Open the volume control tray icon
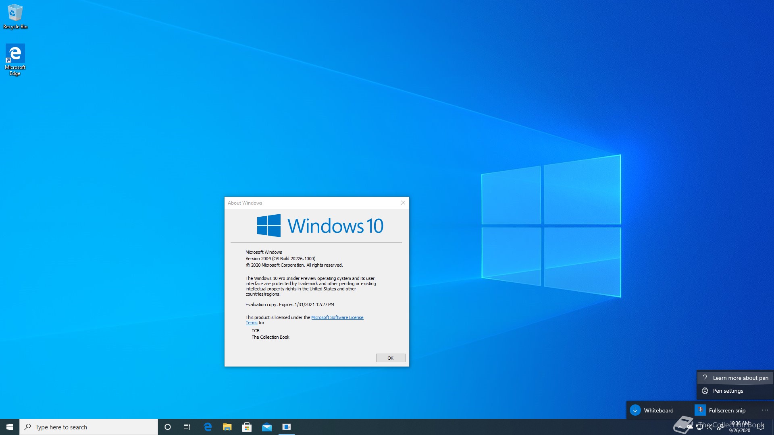This screenshot has width=774, height=435. click(x=709, y=427)
